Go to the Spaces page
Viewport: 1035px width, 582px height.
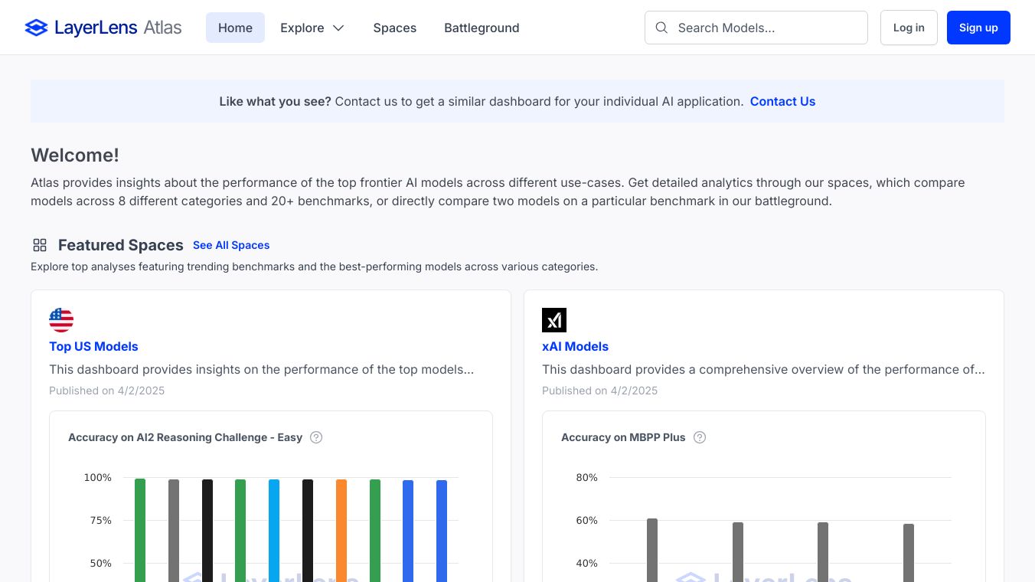click(x=395, y=28)
